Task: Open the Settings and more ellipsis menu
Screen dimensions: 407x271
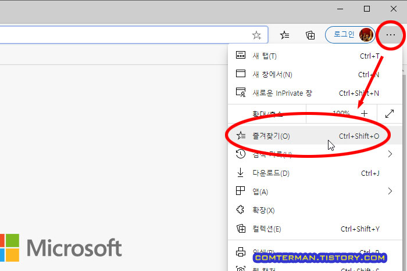Action: (x=390, y=35)
